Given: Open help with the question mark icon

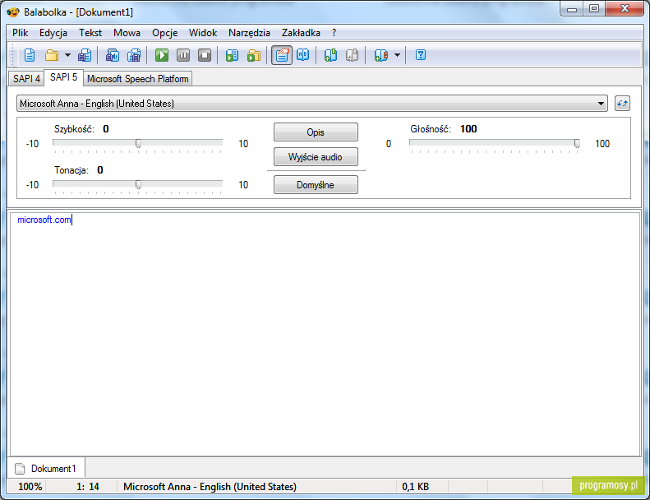Looking at the screenshot, I should pyautogui.click(x=421, y=55).
